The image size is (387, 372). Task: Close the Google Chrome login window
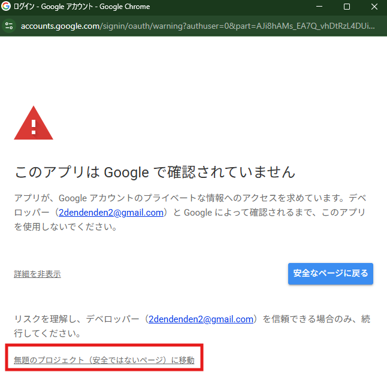pyautogui.click(x=374, y=7)
